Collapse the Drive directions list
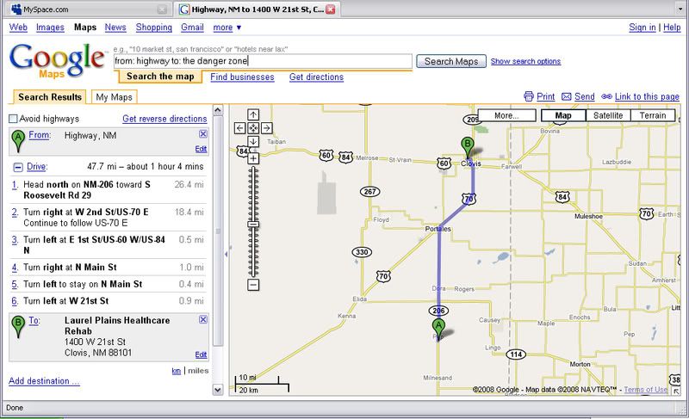 pos(17,167)
